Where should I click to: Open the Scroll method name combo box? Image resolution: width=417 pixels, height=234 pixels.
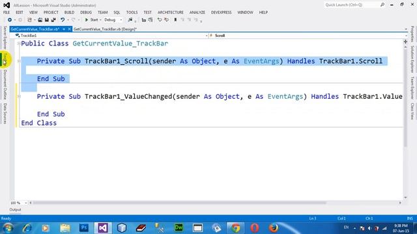[308, 36]
